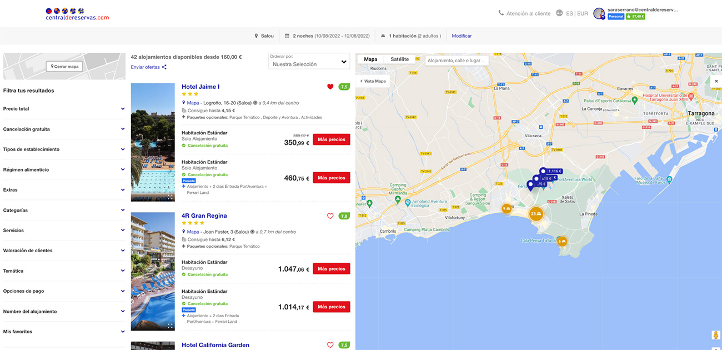This screenshot has height=350, width=722.
Task: Expand the Extras filter
Action: (64, 190)
